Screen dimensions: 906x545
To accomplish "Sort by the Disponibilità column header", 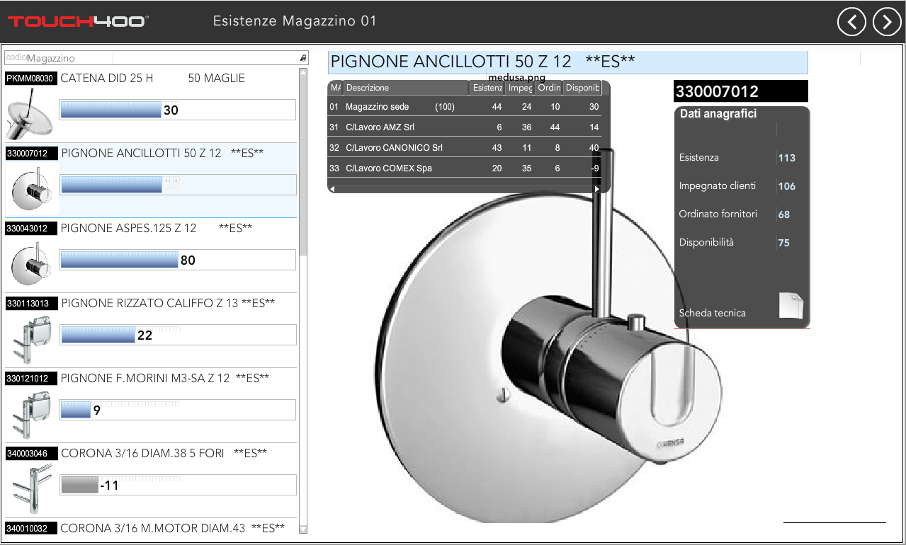I will click(x=583, y=88).
